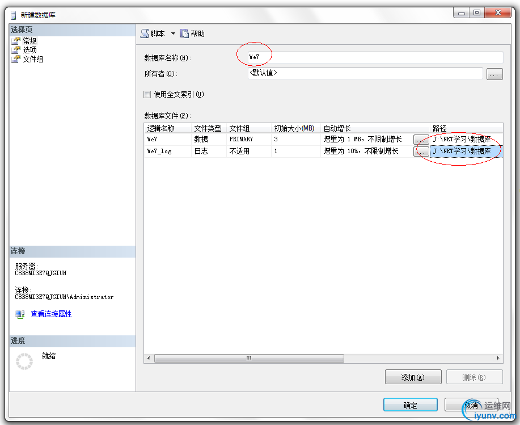
Task: Click initial size cell showing 3
Action: pyautogui.click(x=296, y=140)
